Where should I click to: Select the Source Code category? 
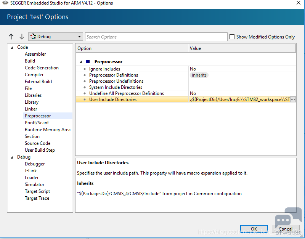coord(37,143)
